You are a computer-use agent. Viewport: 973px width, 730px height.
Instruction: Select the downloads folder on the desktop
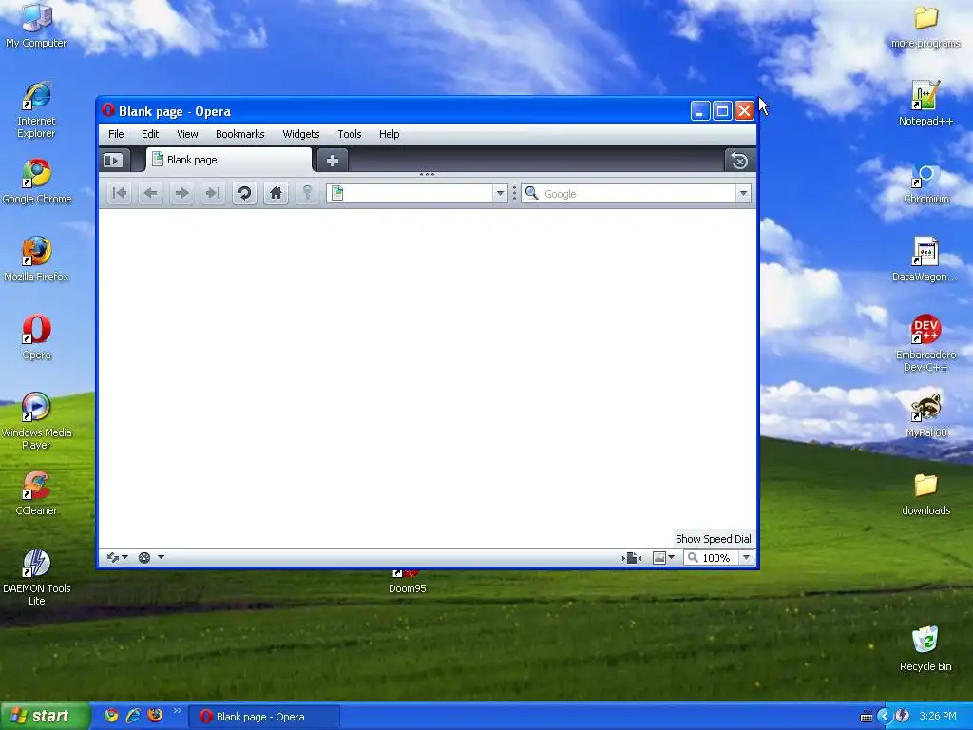tap(925, 494)
